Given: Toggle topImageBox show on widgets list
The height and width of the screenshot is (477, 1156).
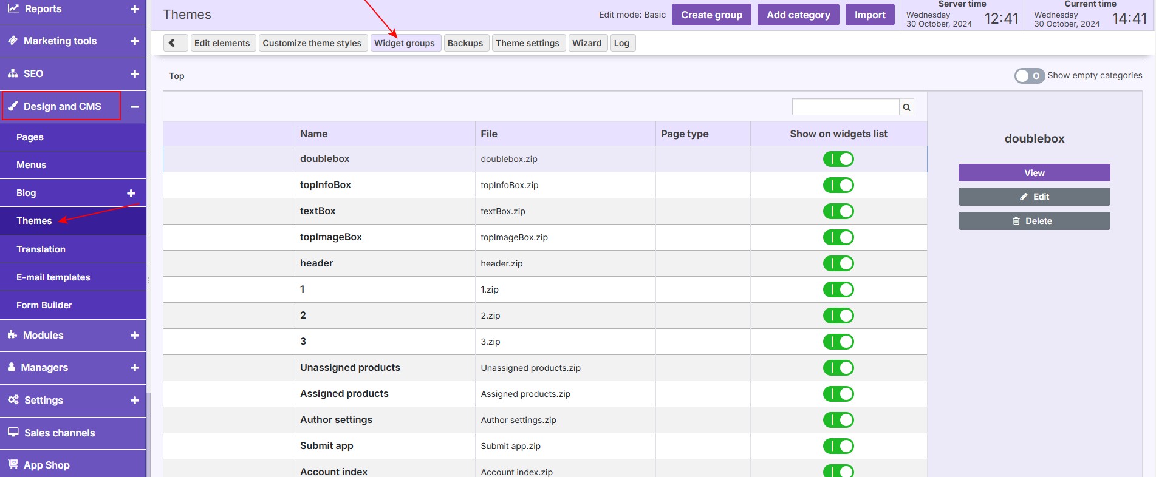Looking at the screenshot, I should click(838, 237).
